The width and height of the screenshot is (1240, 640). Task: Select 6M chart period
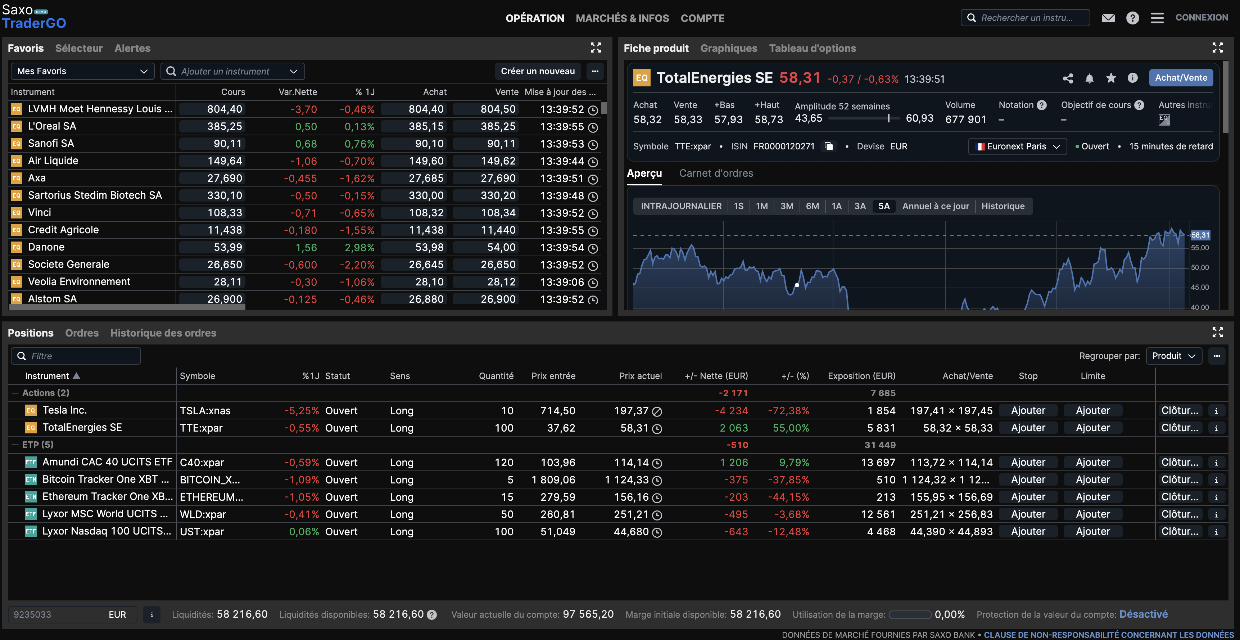pos(812,206)
